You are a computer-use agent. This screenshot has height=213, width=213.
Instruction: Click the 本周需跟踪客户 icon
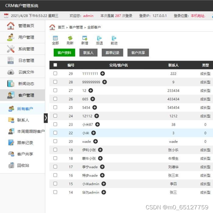(11, 131)
